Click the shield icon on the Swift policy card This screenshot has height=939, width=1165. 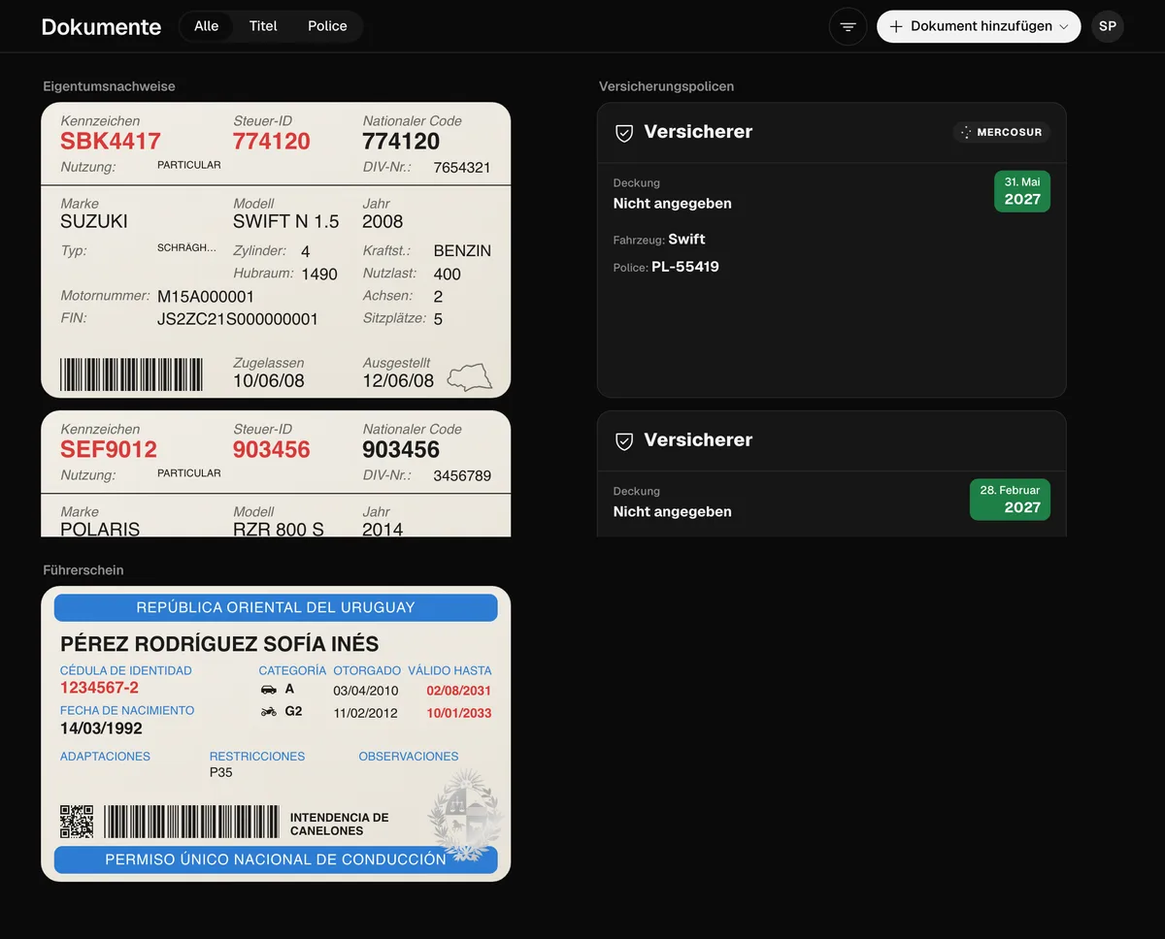pyautogui.click(x=624, y=133)
